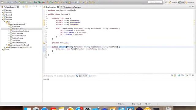
Task: Select StaticMethods.java in the tree
Action: tap(19, 43)
